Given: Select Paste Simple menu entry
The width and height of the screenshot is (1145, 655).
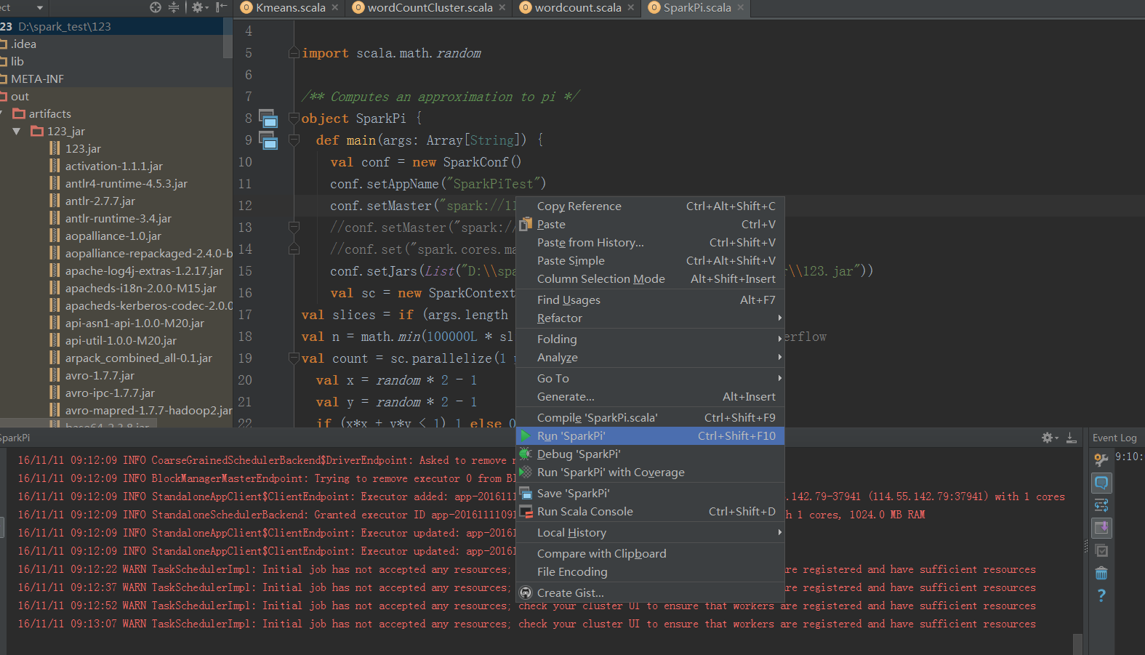Looking at the screenshot, I should (x=650, y=260).
